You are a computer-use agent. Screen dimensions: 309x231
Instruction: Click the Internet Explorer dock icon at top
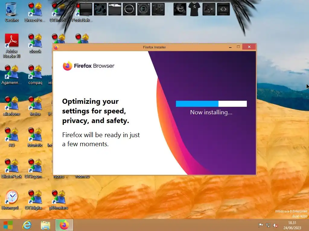pos(180,9)
